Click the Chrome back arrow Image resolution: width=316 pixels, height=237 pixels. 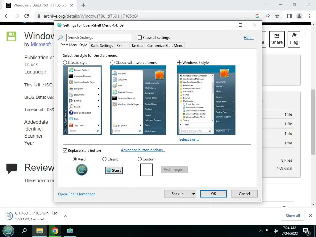point(7,16)
